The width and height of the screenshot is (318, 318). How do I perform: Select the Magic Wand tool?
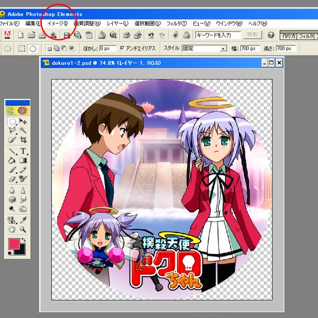point(23,130)
